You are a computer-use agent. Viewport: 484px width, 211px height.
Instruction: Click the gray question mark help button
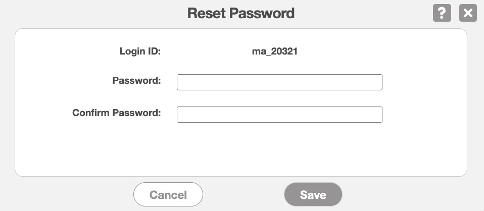point(442,13)
